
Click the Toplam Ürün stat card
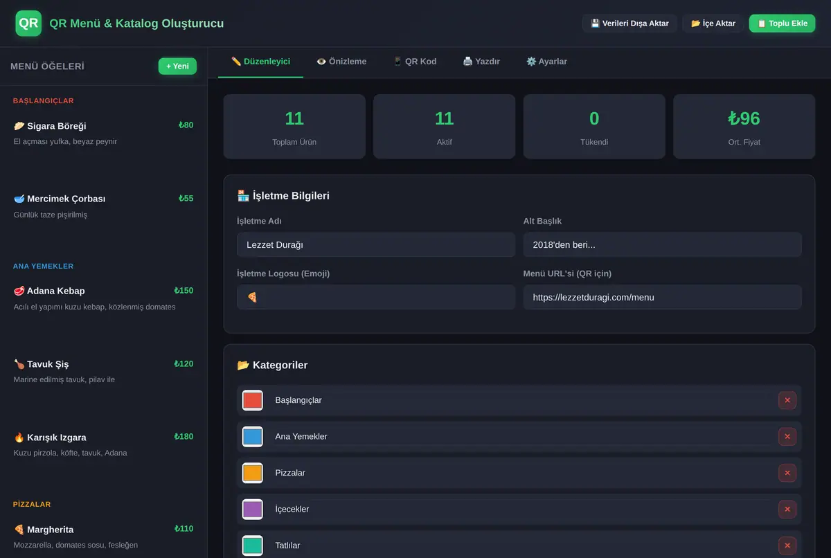click(294, 127)
